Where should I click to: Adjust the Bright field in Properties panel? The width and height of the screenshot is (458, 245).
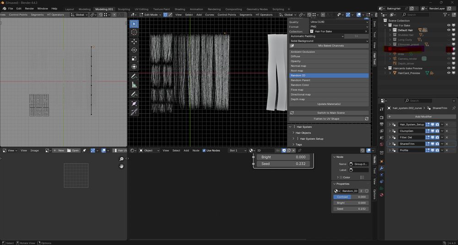click(351, 203)
